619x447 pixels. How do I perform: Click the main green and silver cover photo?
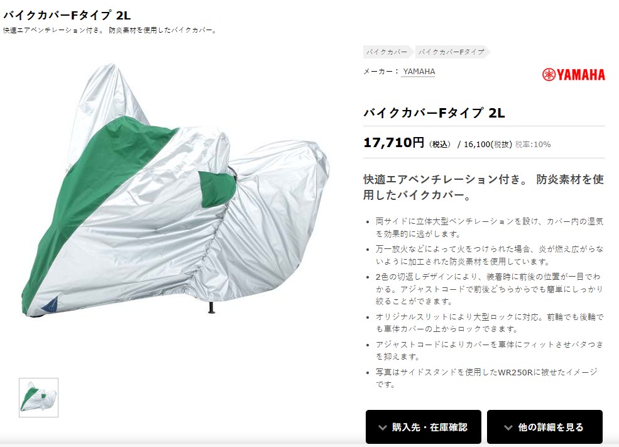click(176, 189)
